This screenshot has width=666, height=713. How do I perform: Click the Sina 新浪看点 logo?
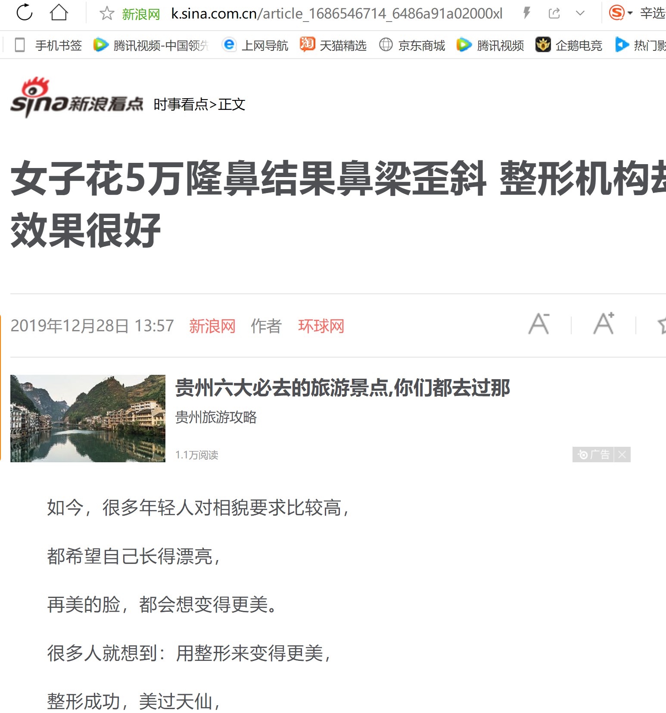tap(77, 98)
